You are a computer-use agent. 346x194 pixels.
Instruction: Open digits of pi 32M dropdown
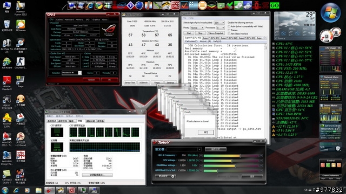219,23
